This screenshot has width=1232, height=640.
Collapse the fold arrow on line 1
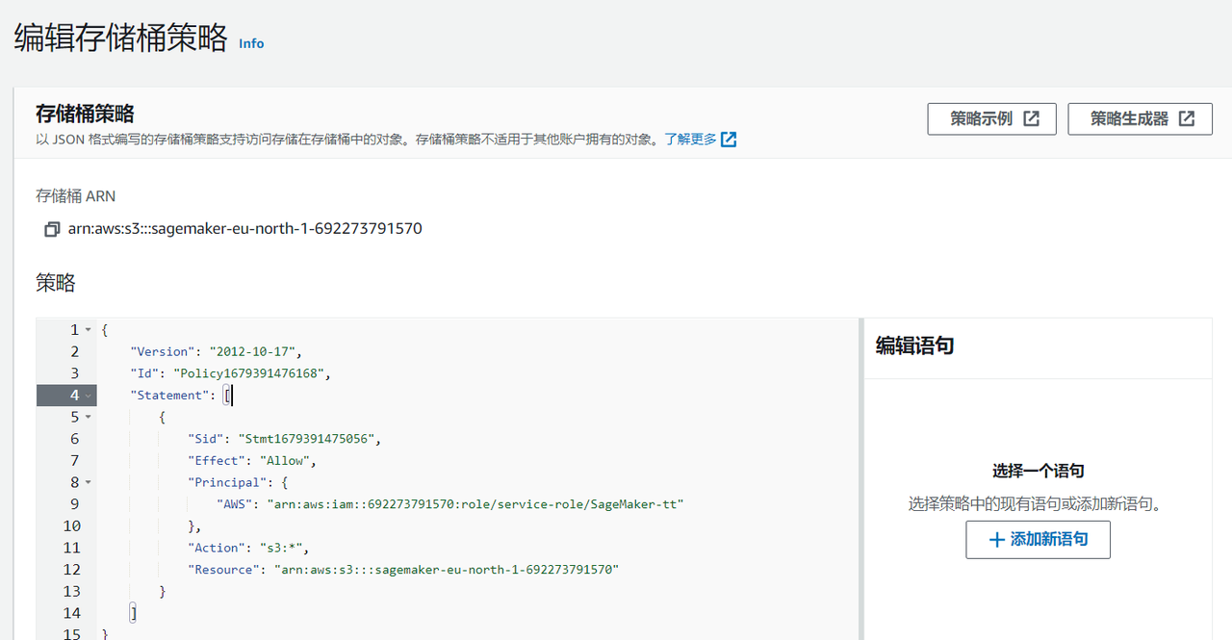coord(89,330)
